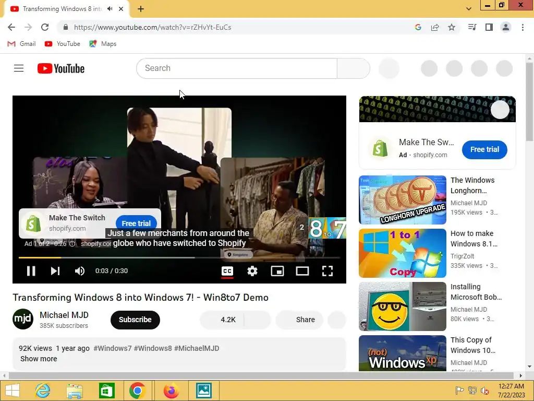This screenshot has width=534, height=401.
Task: Open Google icon in address bar
Action: [418, 27]
